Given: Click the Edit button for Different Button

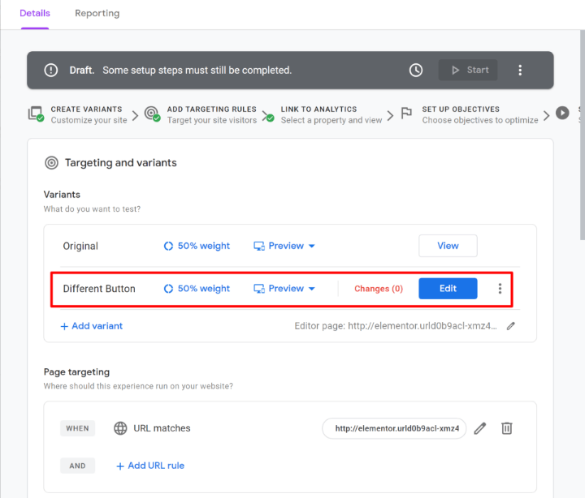Looking at the screenshot, I should click(x=448, y=289).
